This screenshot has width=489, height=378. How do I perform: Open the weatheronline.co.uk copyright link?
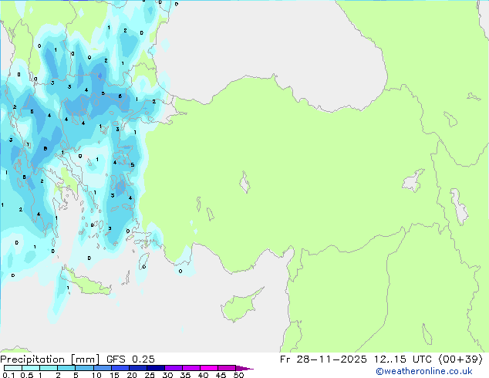click(x=423, y=371)
